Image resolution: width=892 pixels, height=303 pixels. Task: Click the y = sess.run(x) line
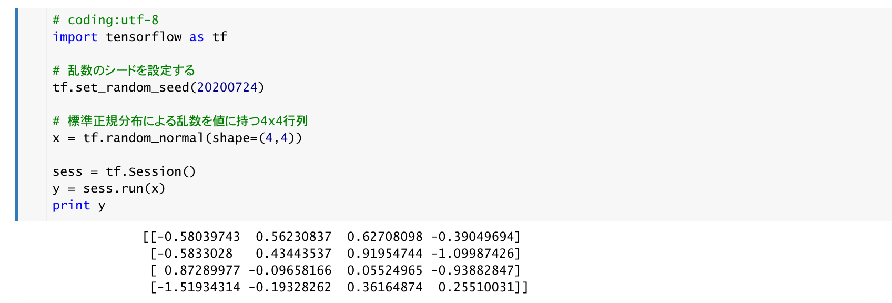tap(109, 188)
